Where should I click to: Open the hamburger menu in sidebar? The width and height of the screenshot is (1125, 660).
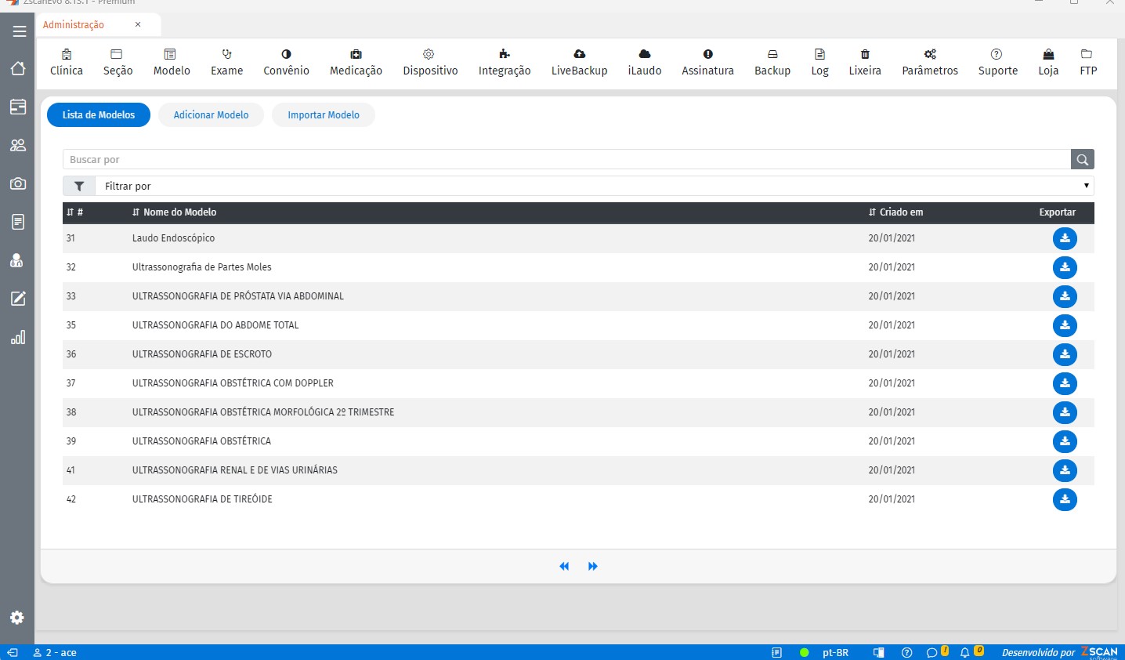click(x=19, y=31)
